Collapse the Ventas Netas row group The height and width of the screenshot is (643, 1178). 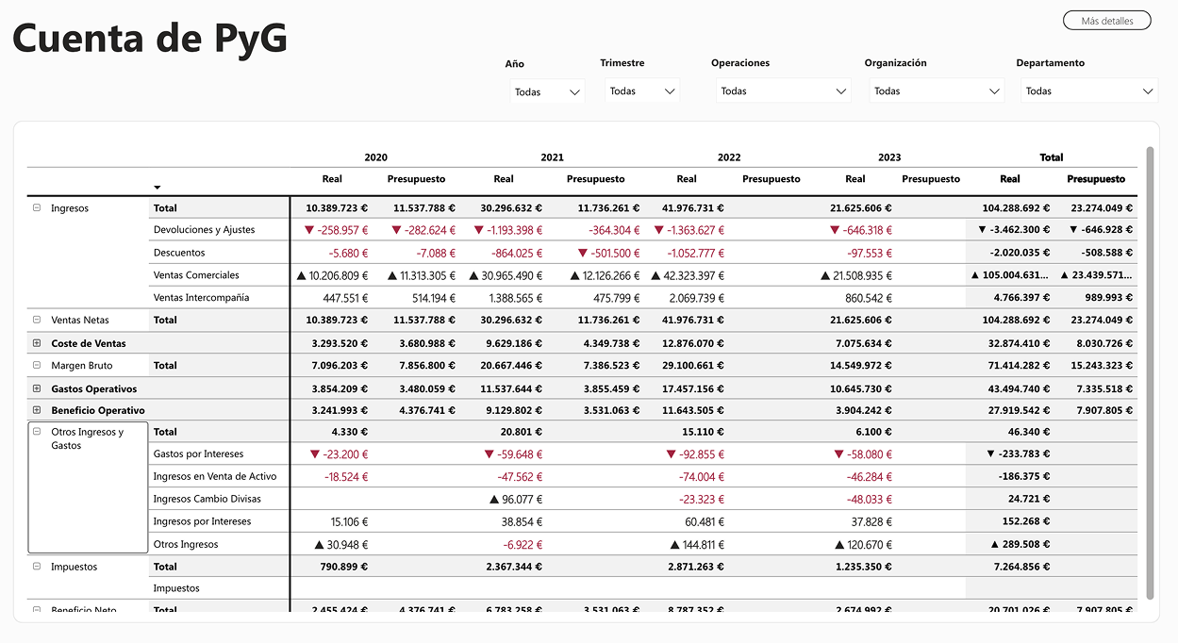(37, 321)
